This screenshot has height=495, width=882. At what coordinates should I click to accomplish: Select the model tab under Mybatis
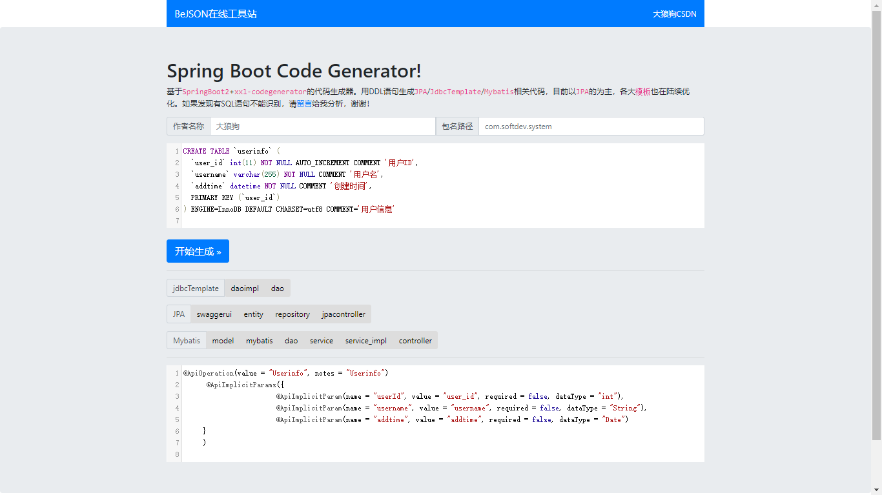(x=223, y=341)
